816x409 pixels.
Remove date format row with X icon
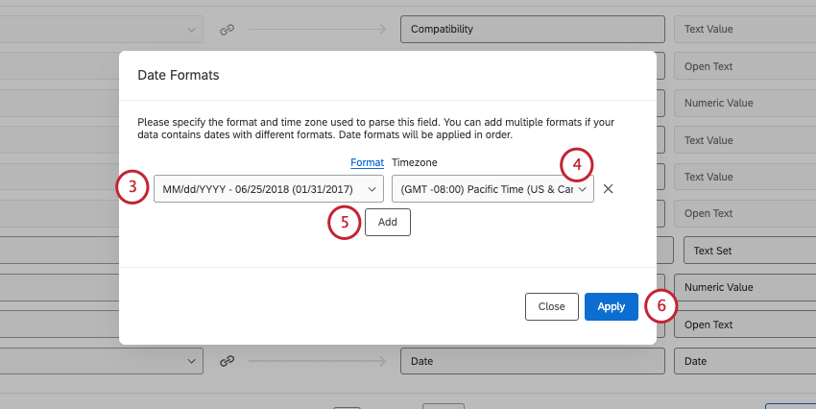point(608,189)
